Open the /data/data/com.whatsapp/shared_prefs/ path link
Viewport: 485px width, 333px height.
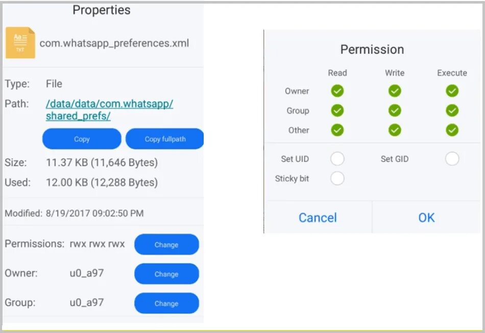(109, 110)
